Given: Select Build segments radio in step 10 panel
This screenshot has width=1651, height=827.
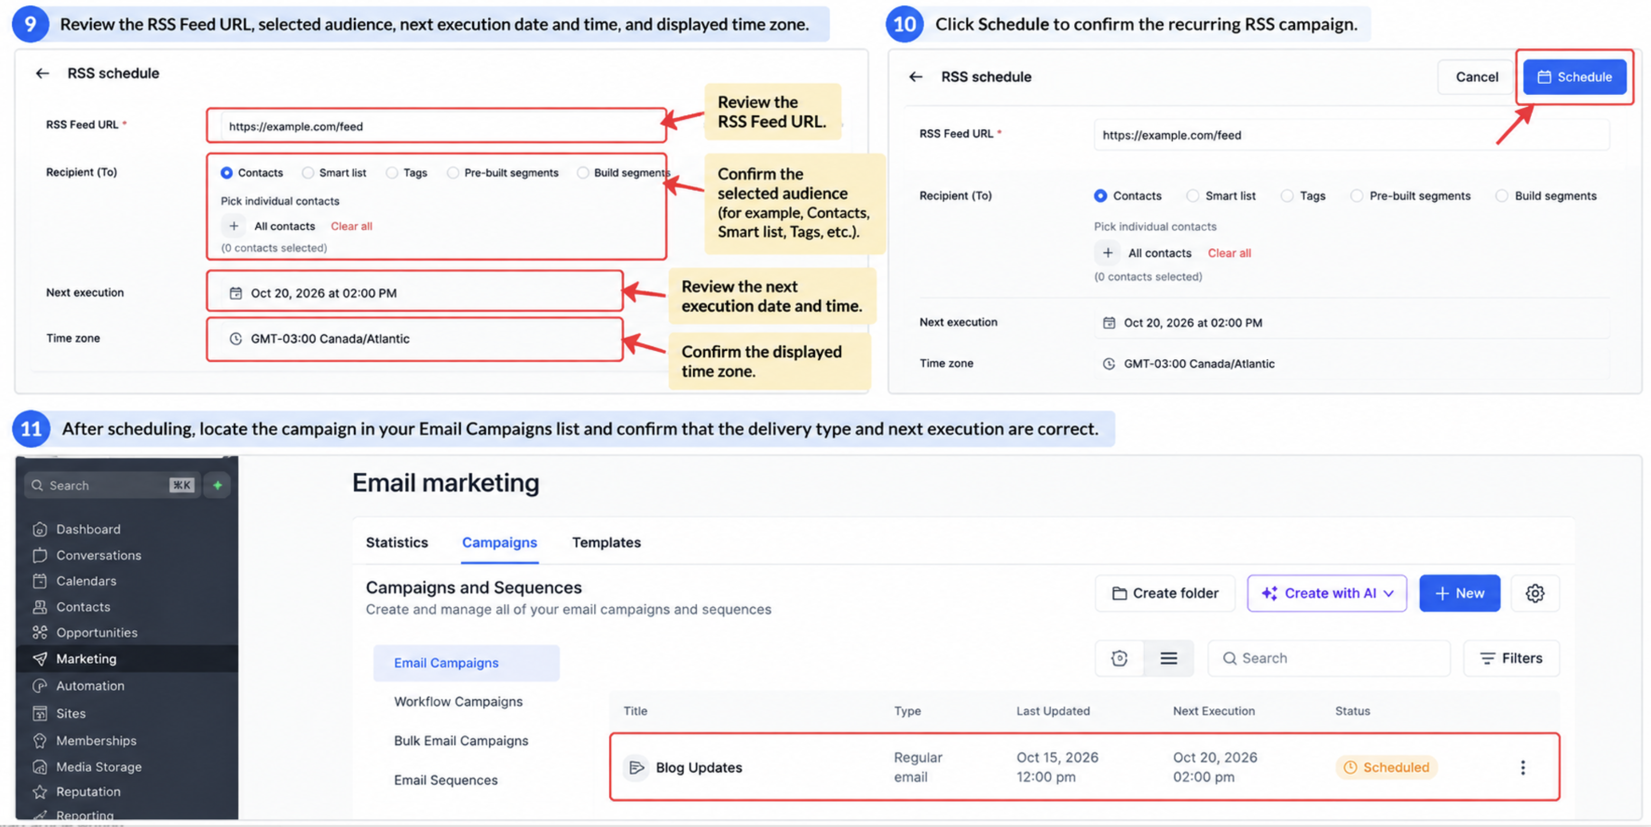Looking at the screenshot, I should [1501, 195].
